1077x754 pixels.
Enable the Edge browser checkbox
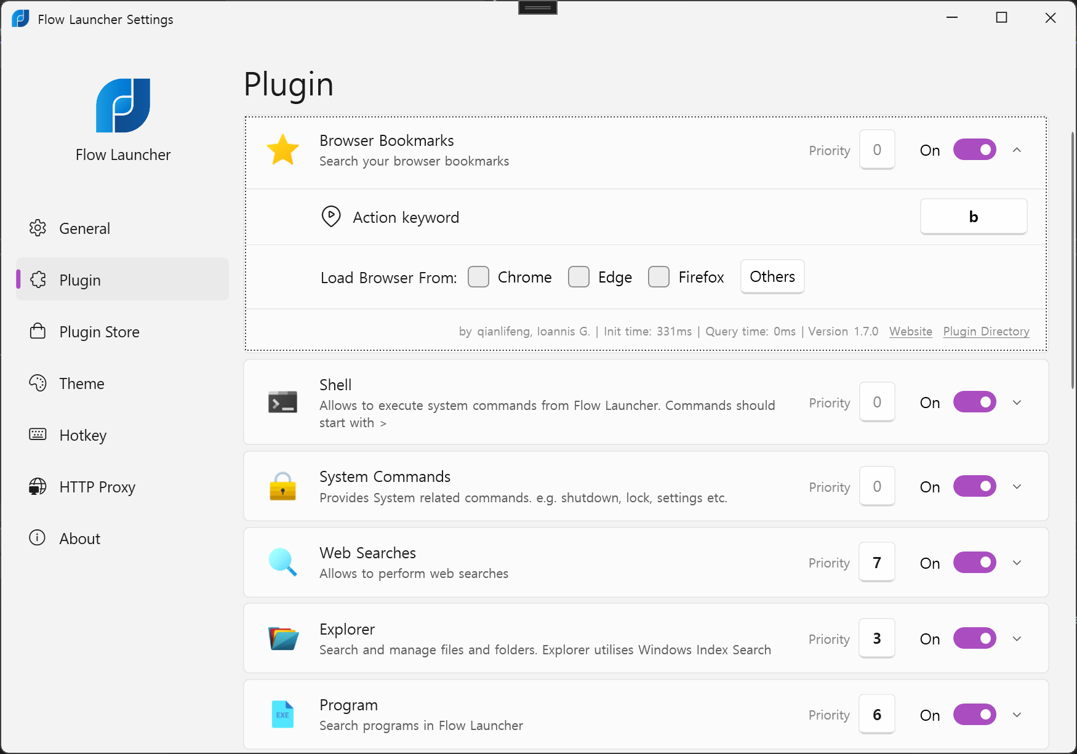pos(579,277)
